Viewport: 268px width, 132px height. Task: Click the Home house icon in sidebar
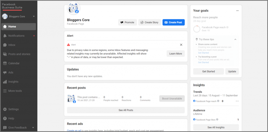click(5, 27)
